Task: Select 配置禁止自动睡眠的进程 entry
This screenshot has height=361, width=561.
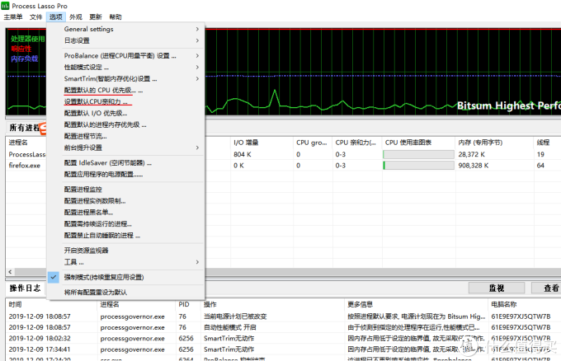Action: click(125, 235)
